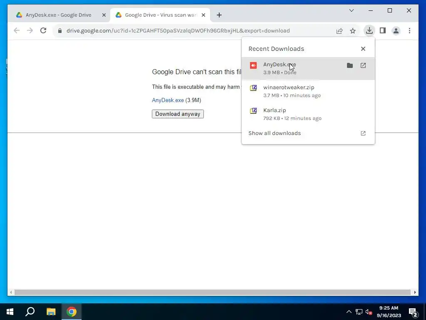Click the muted volume tray icon

(x=369, y=312)
